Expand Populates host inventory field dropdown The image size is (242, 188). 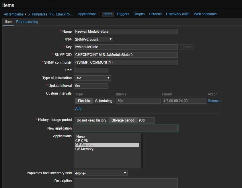point(101,173)
